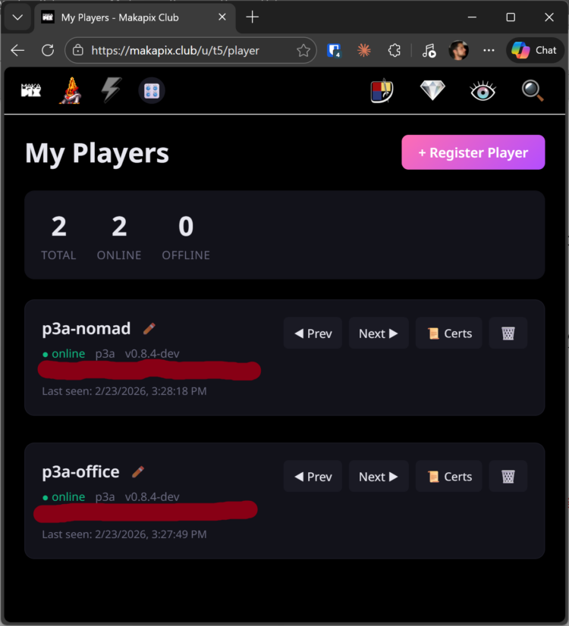Remove p3a-office using trash icon
Viewport: 569px width, 626px height.
tap(508, 476)
